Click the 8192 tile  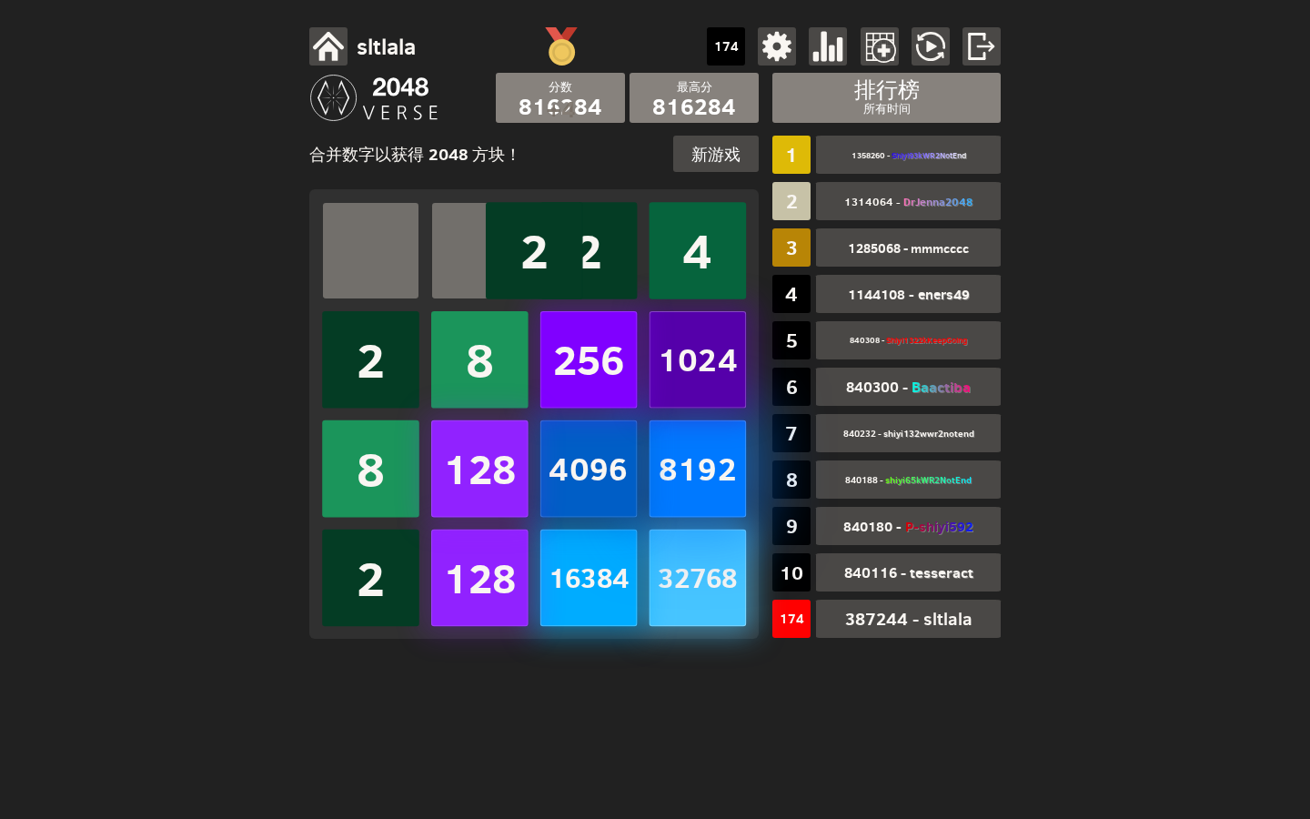[x=698, y=469]
